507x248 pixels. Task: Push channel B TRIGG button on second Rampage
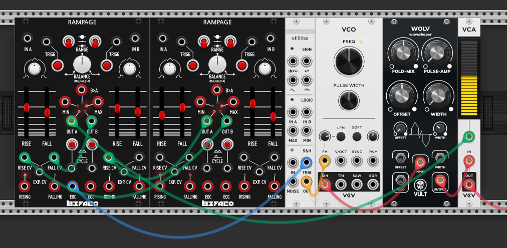(x=241, y=65)
